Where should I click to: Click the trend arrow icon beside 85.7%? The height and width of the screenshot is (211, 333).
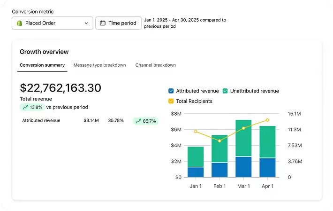pos(138,121)
